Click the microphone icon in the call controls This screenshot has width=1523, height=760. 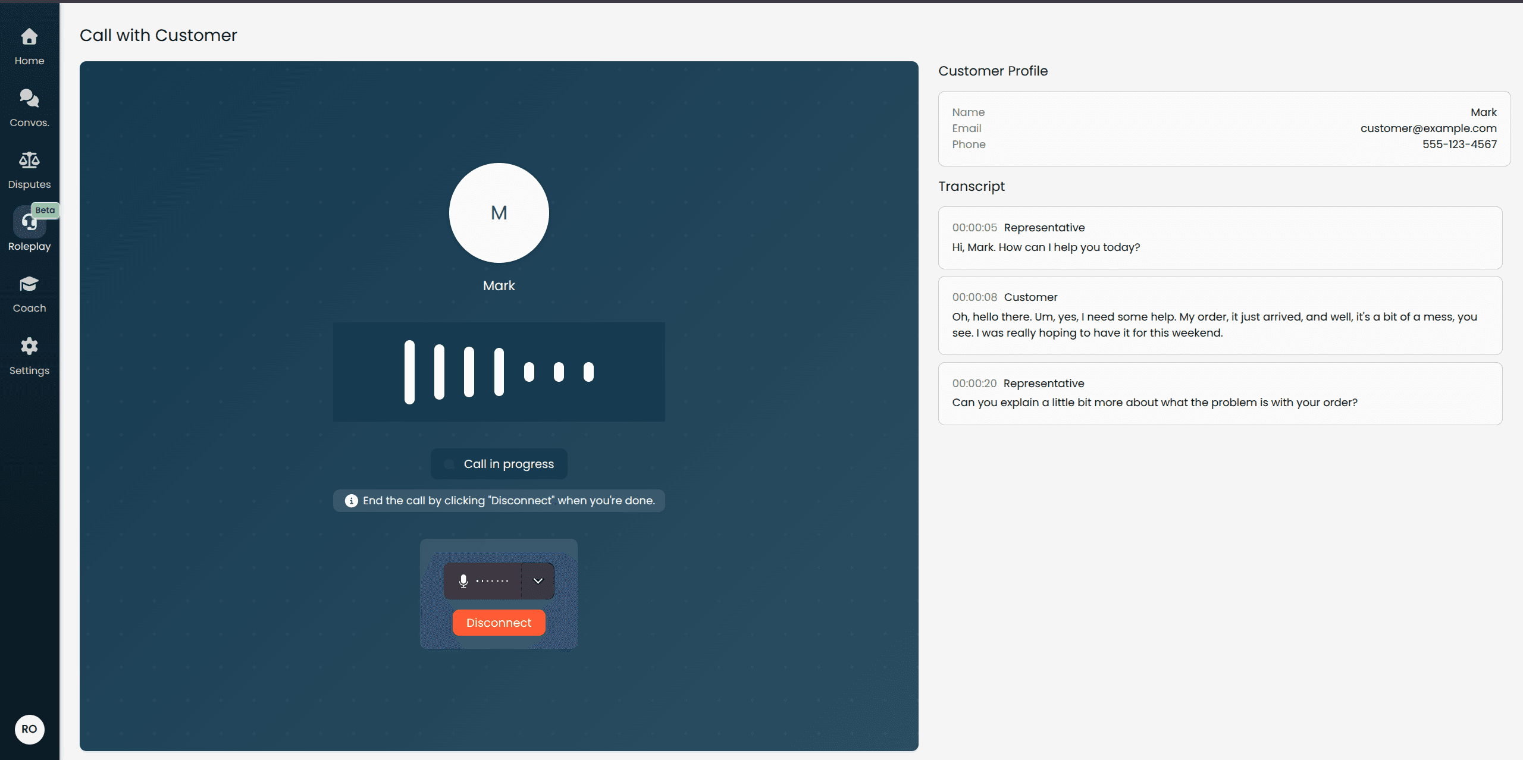(463, 581)
